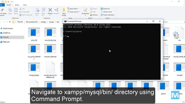
Task: Select the aria_dump_log file
Action: point(50,34)
